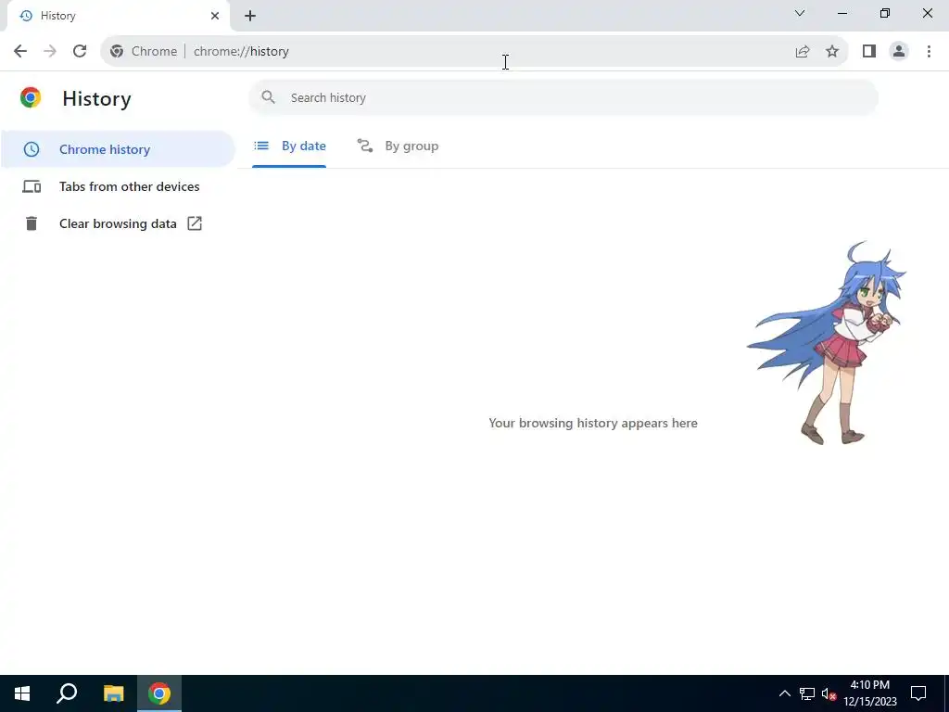Click the muted volume icon in the tray
This screenshot has height=712, width=949.
[829, 693]
